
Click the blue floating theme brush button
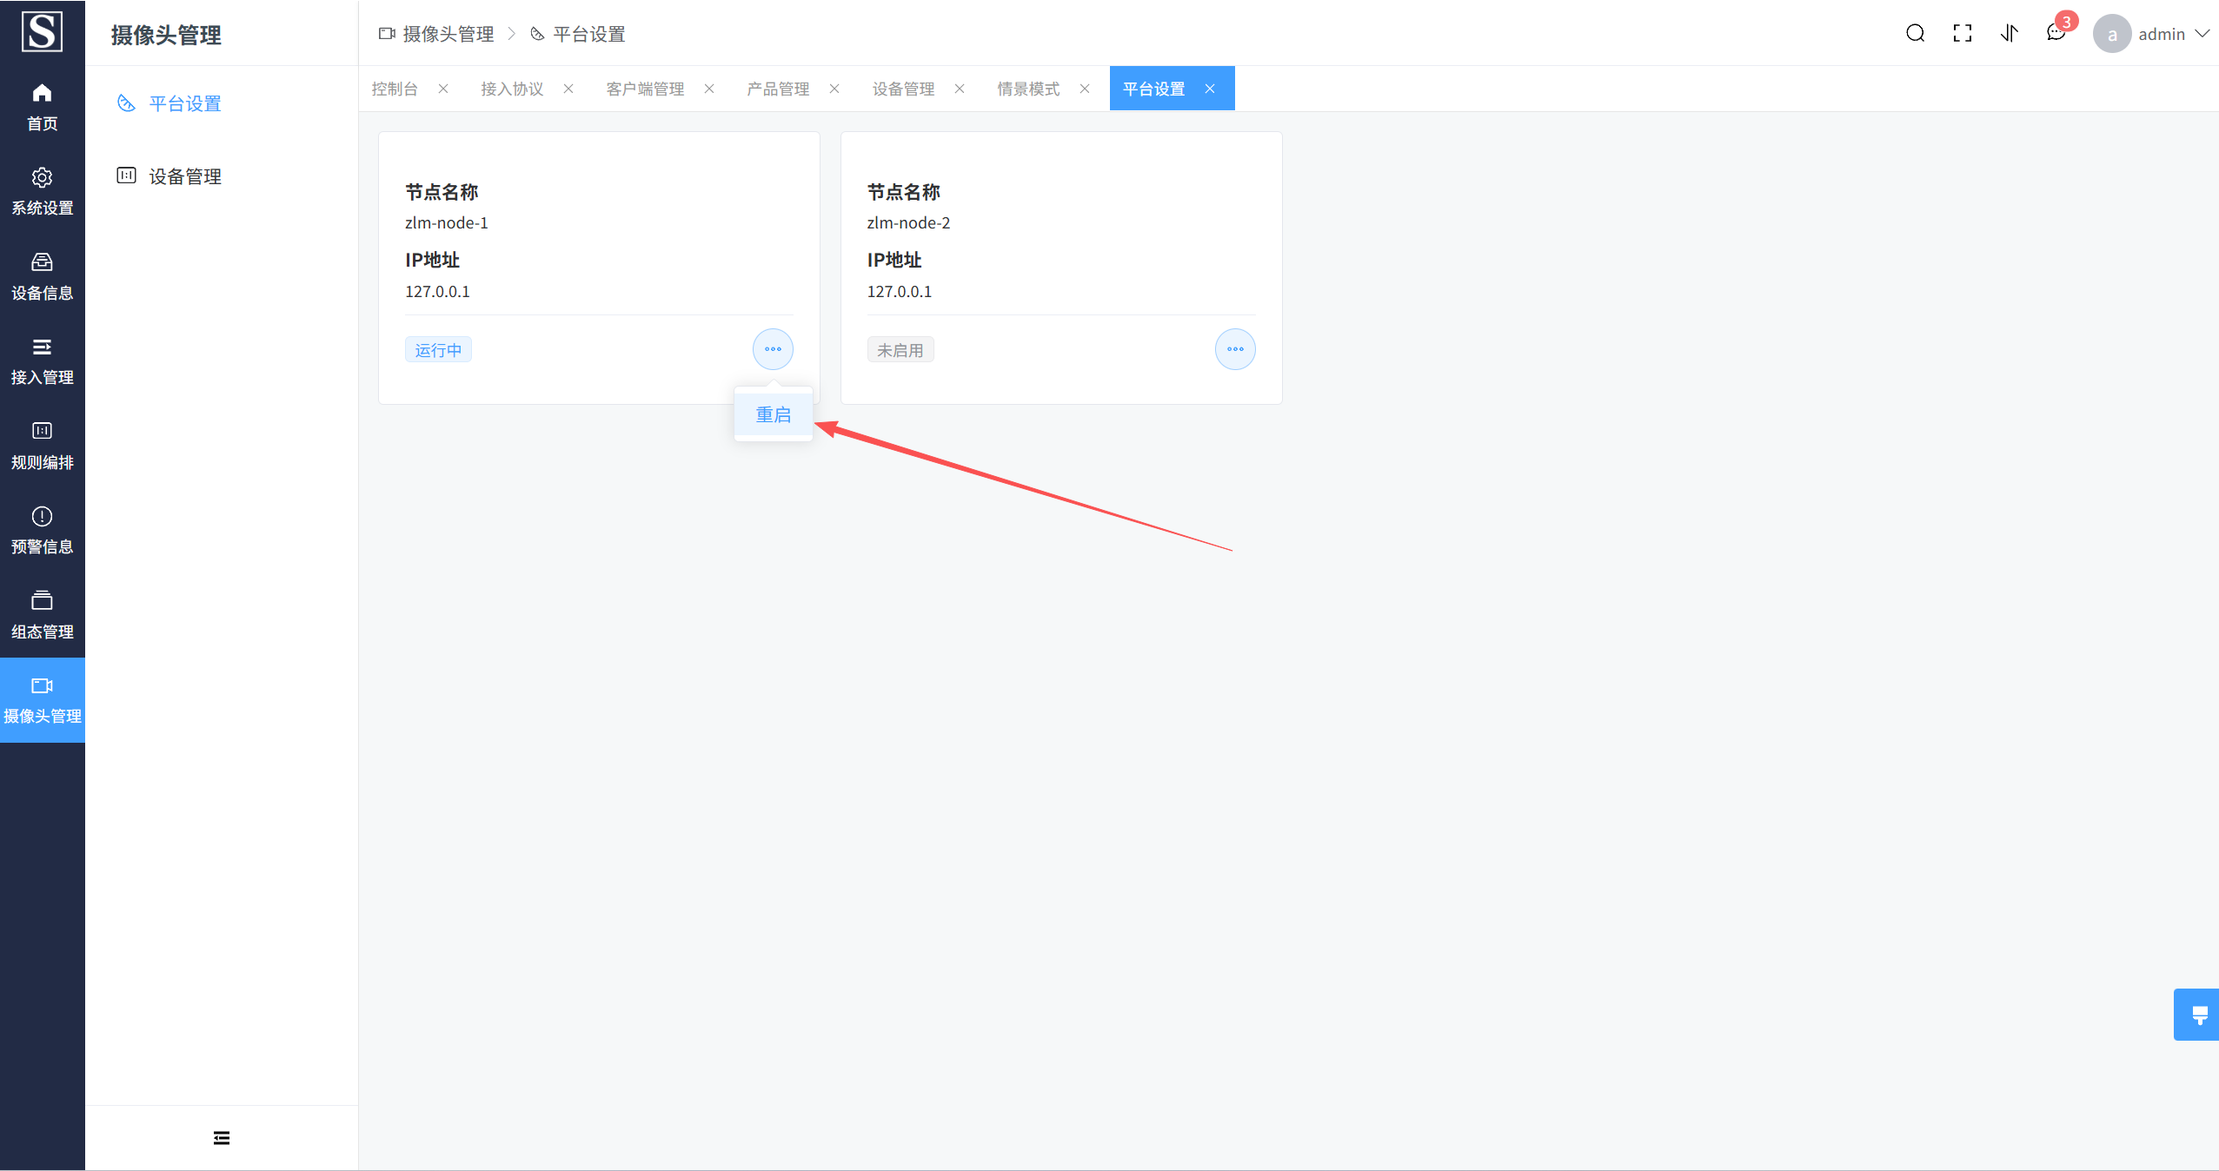coord(2199,1014)
